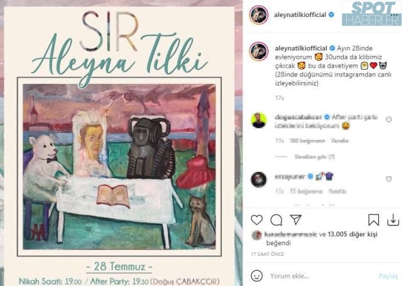402x286 pixels.
Task: Expand hidden replies under first comment
Action: (x=314, y=157)
